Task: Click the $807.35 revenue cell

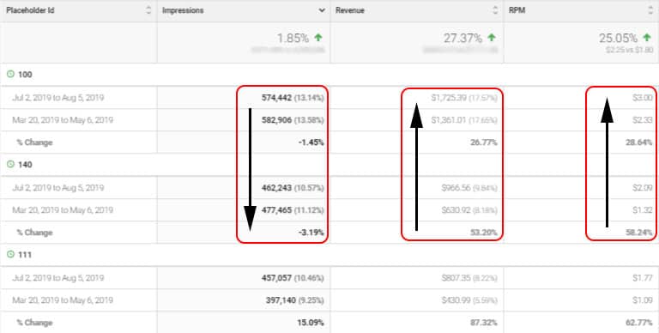Action: click(x=417, y=278)
